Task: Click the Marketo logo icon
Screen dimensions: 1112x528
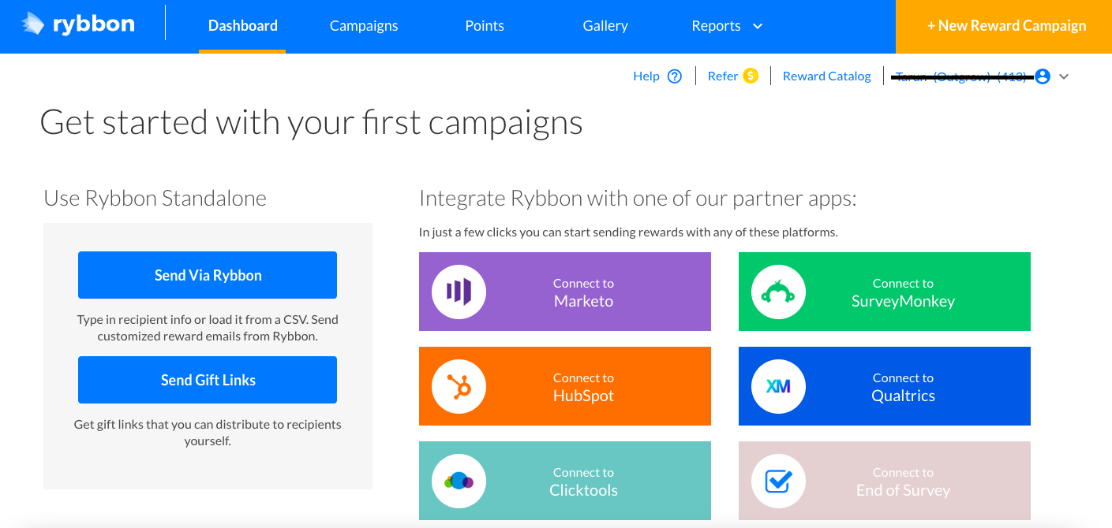Action: [459, 292]
